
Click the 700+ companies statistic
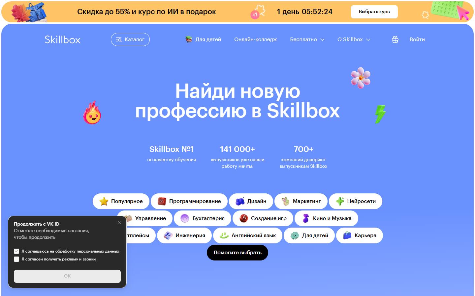tap(303, 149)
